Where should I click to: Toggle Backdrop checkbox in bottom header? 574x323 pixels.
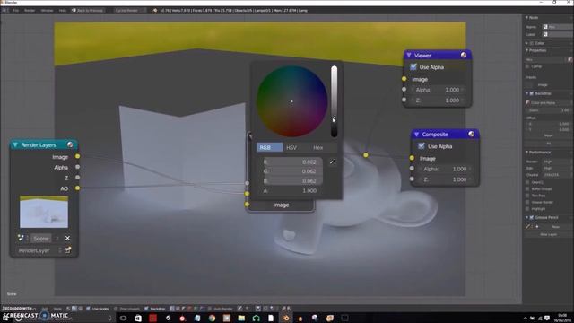(x=146, y=309)
